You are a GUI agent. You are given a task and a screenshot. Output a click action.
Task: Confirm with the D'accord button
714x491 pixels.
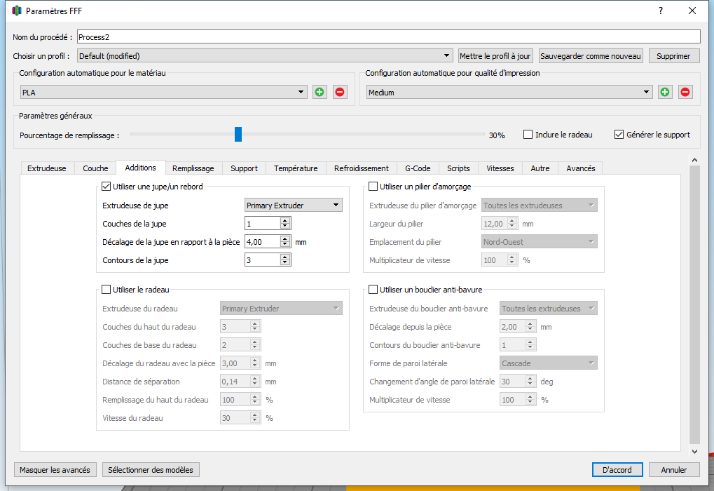click(x=617, y=469)
